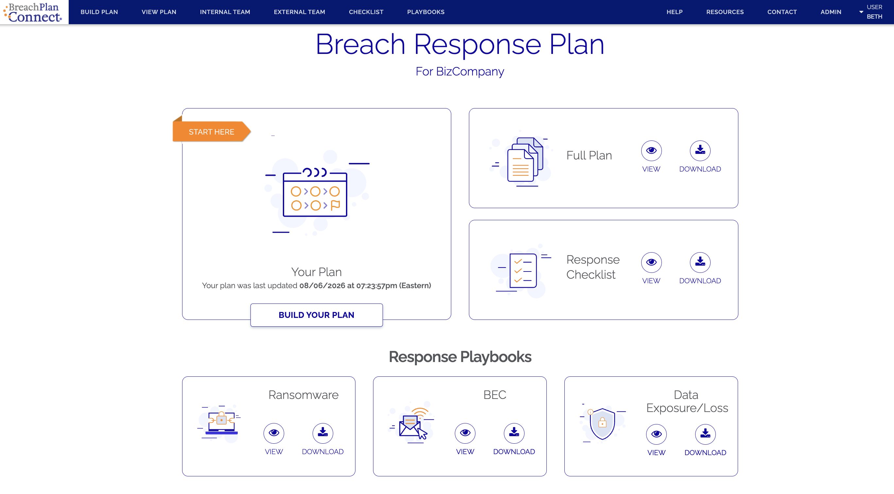
Task: Click the Response Playbooks heading
Action: (460, 357)
